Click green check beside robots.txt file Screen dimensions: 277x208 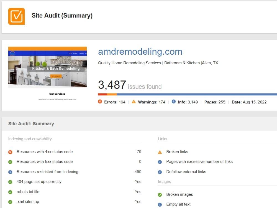10,192
